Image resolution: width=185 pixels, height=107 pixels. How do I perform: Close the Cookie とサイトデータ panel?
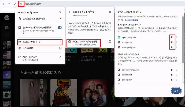[110, 12]
